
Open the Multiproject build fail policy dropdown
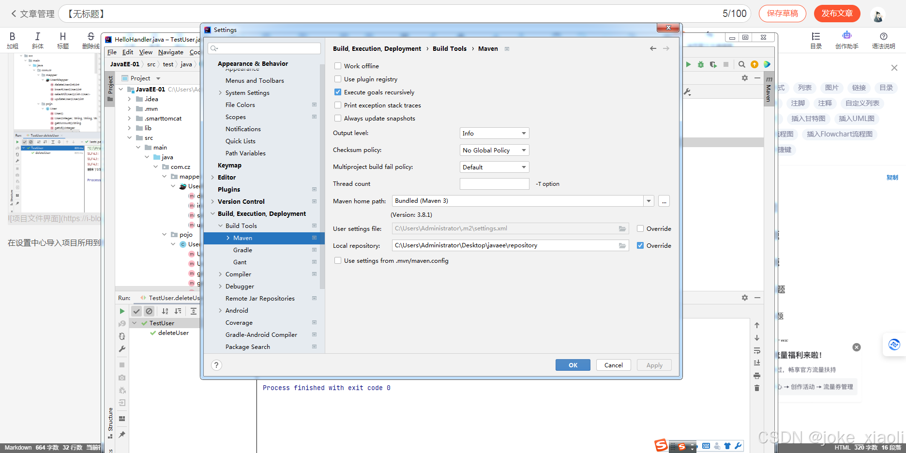[x=494, y=167]
